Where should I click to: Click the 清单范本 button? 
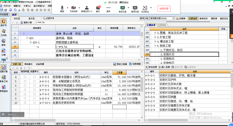(x=204, y=18)
